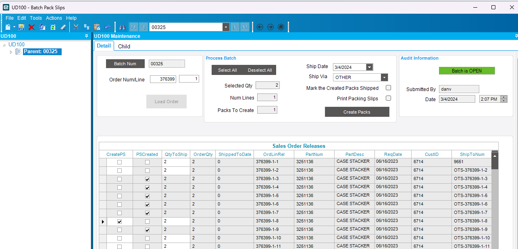Screen dimensions: 518x249
Task: Uncheck CreatePS for release 376399-1-8
Action: [x=119, y=222]
